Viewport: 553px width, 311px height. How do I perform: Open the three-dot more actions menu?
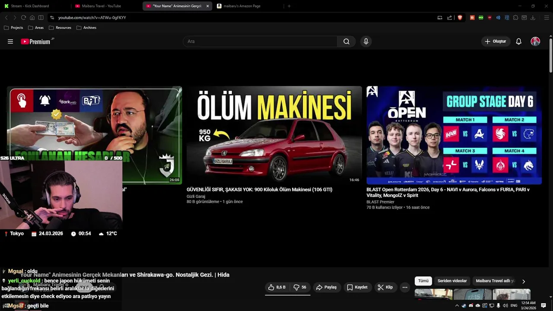(405, 287)
